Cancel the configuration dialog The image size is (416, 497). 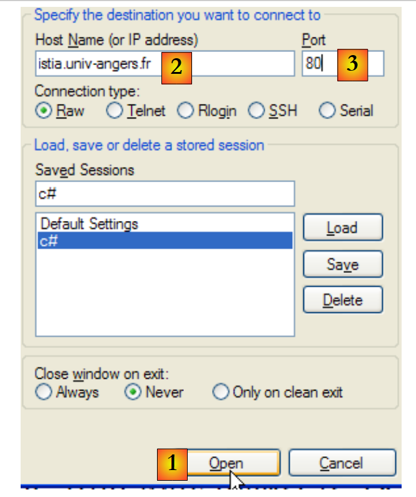pyautogui.click(x=342, y=463)
